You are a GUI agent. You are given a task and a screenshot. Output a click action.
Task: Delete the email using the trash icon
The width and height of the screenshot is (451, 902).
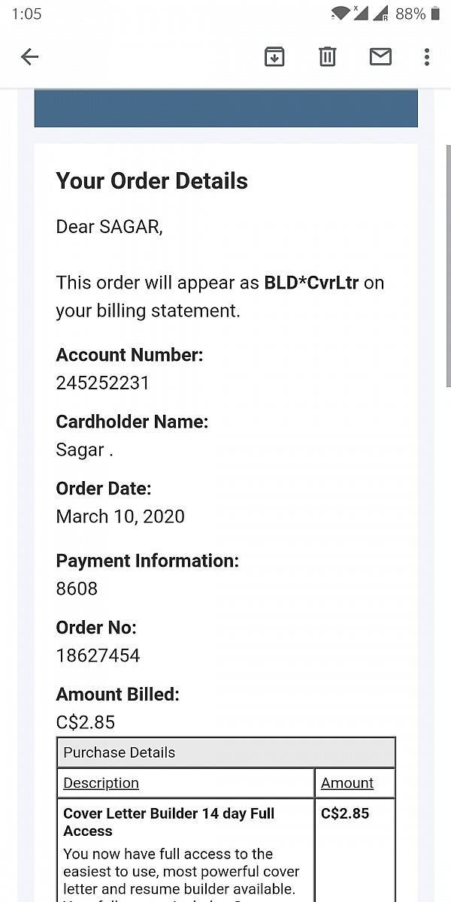[327, 56]
